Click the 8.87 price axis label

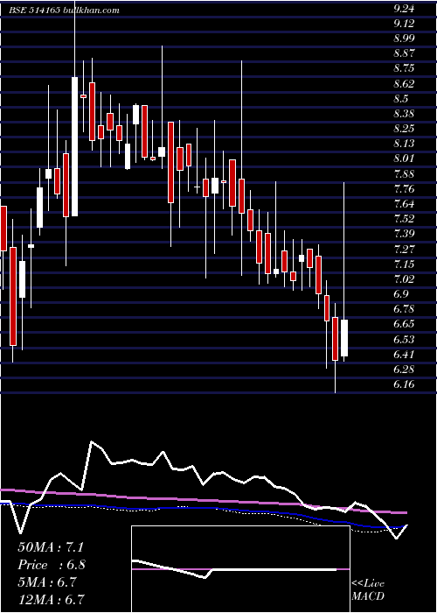tap(403, 54)
